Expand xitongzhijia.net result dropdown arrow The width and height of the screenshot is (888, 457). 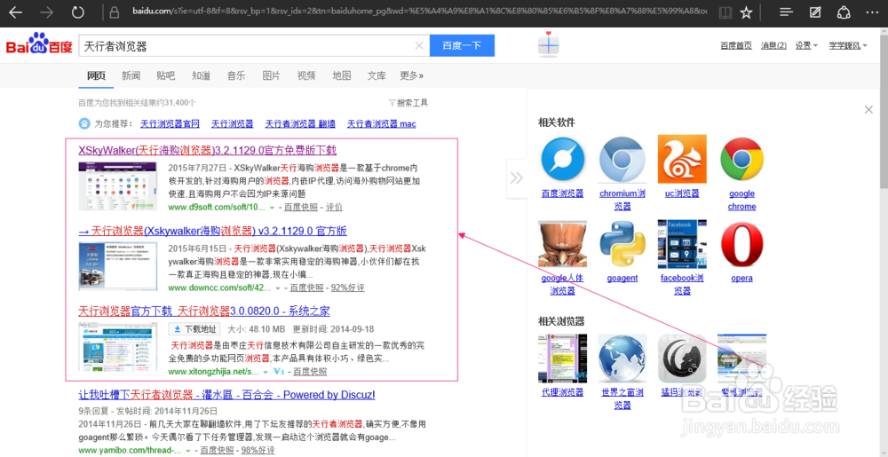tap(265, 372)
